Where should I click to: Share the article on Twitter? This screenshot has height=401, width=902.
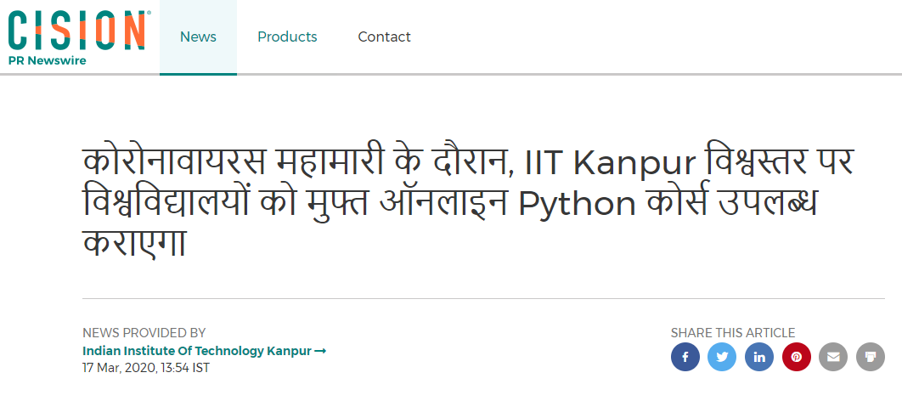pos(722,357)
